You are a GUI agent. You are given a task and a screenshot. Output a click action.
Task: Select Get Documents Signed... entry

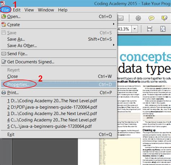pos(59,62)
